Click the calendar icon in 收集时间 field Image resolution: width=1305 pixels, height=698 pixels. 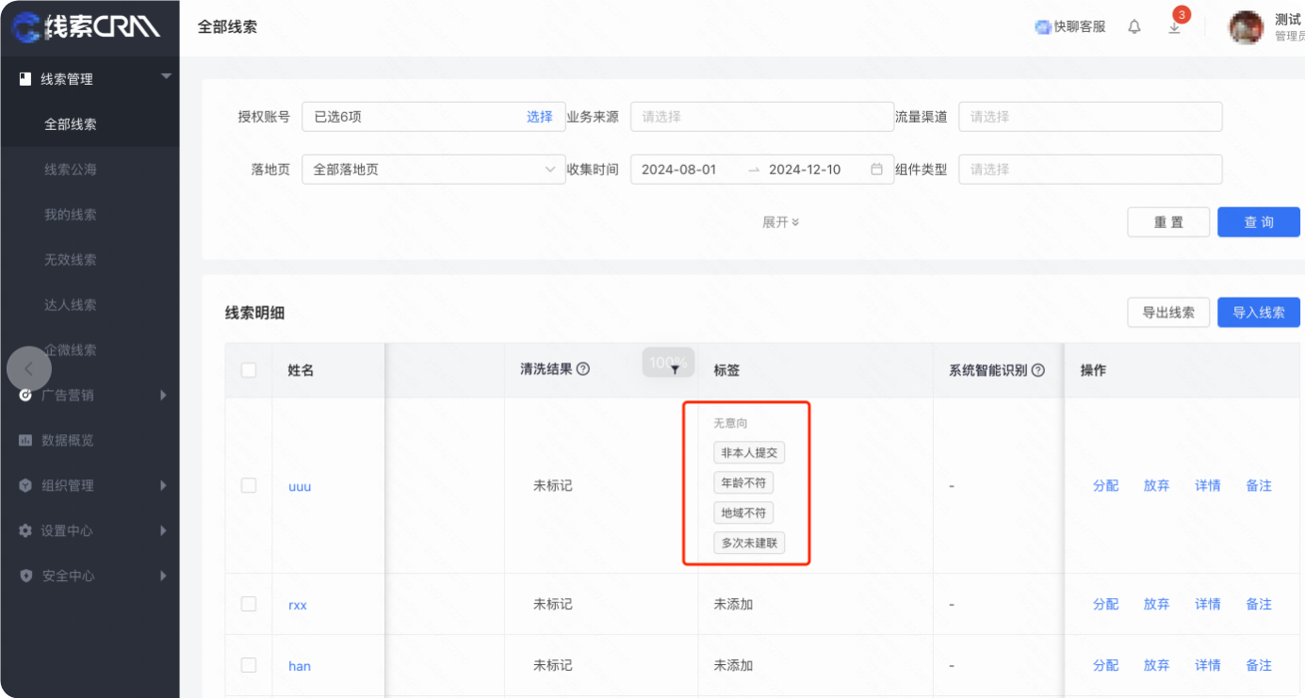pos(874,170)
